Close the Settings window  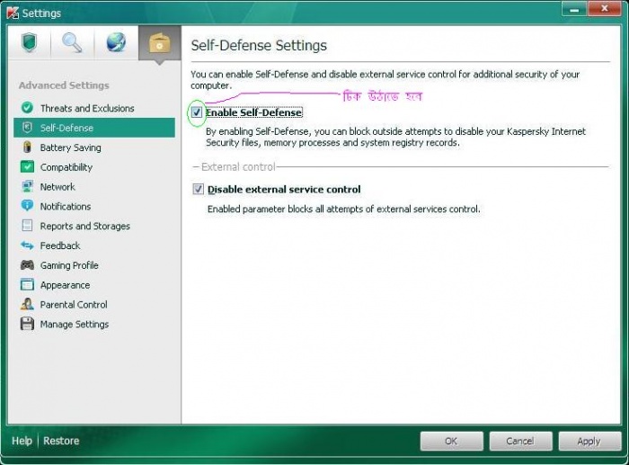[x=605, y=9]
